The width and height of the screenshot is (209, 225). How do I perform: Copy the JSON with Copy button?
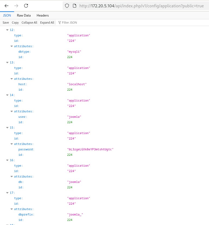coord(15,23)
